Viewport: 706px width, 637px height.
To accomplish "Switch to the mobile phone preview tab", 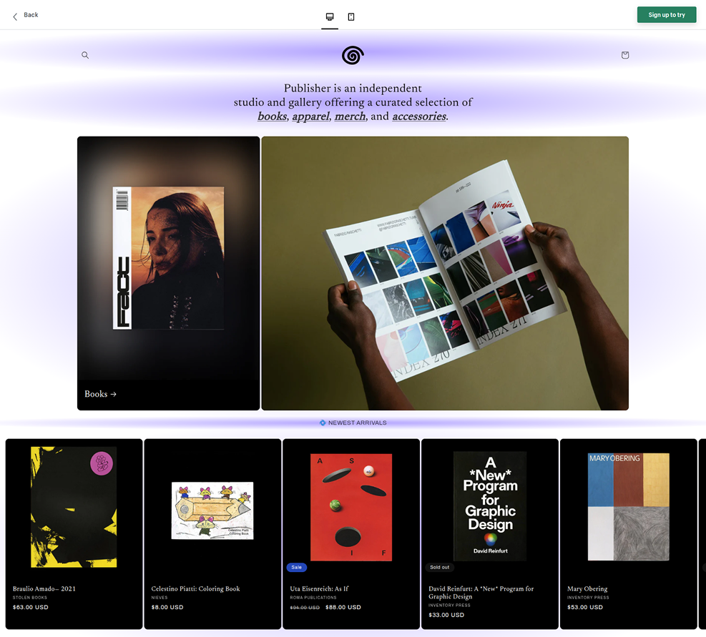I will (351, 15).
